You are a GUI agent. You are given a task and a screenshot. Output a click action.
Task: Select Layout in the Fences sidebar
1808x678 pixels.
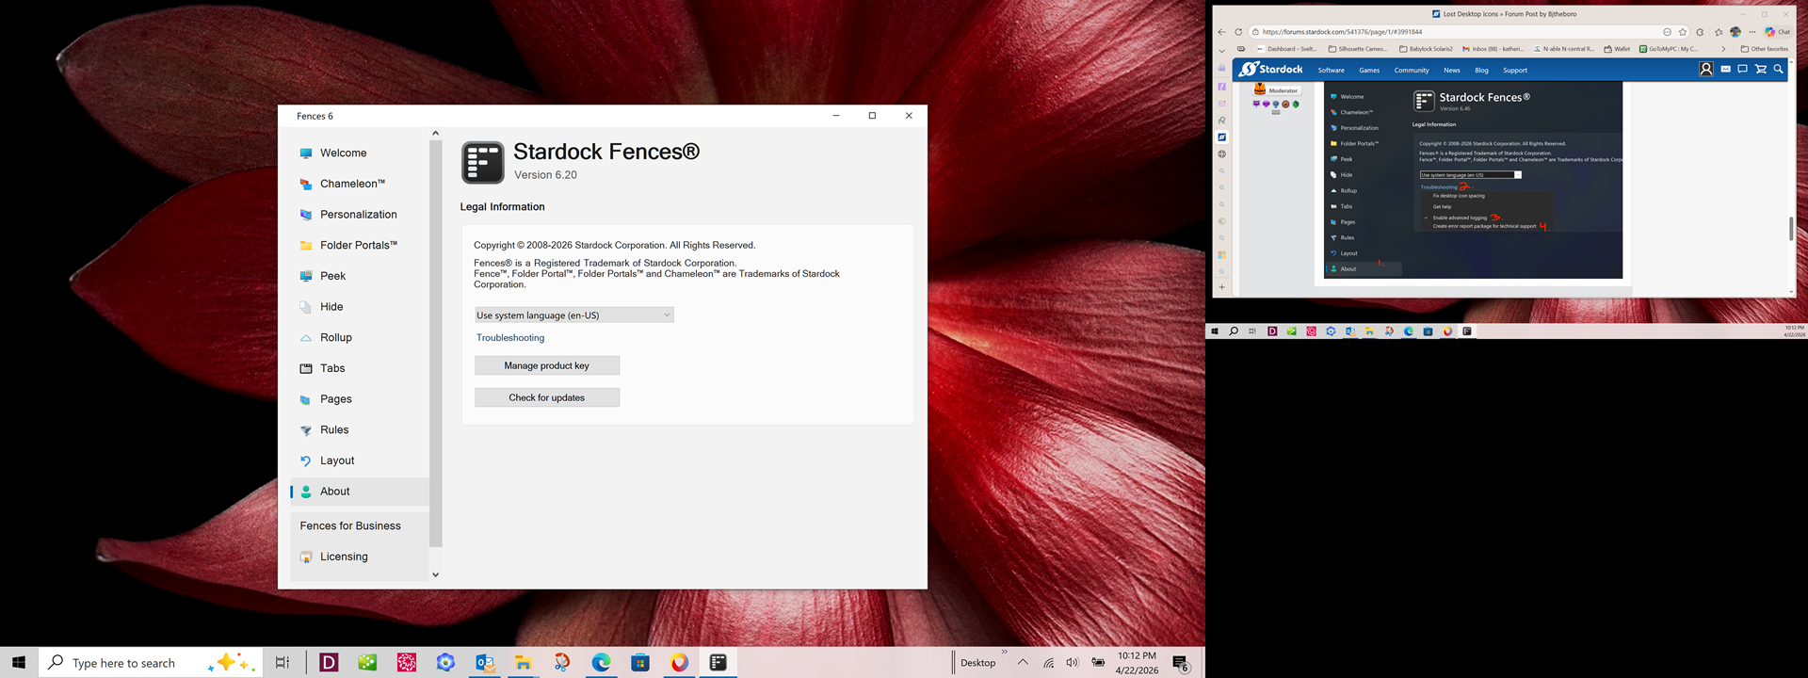pos(360,460)
